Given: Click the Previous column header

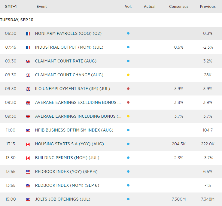Looking at the screenshot, I should tap(208, 7).
